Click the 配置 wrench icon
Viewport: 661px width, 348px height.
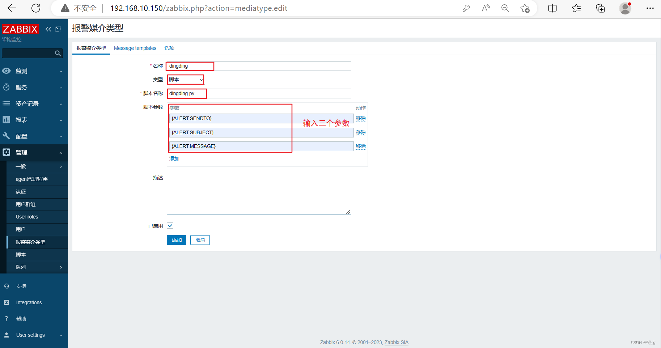click(7, 136)
